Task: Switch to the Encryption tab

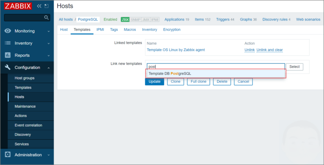Action: (172, 29)
